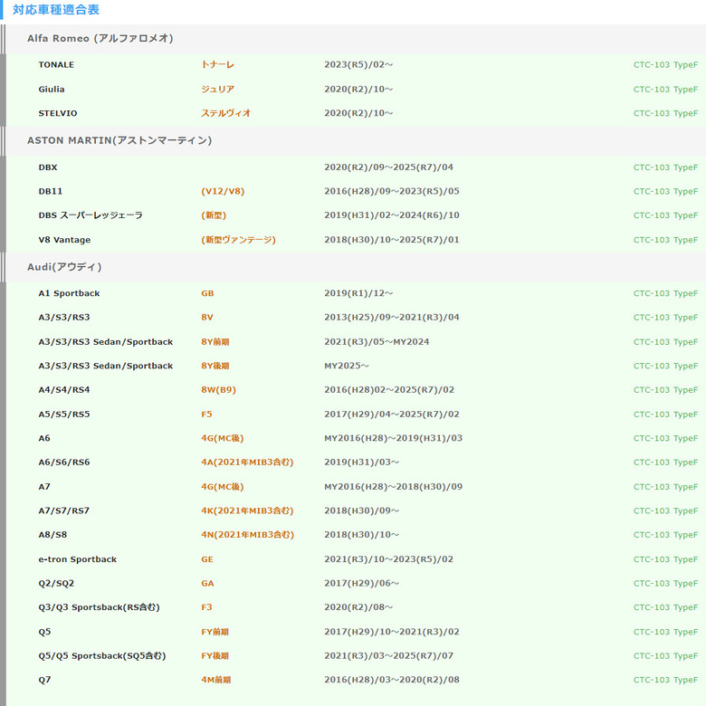Click the FY前期 type code
Screen dimensions: 706x706
pos(215,632)
